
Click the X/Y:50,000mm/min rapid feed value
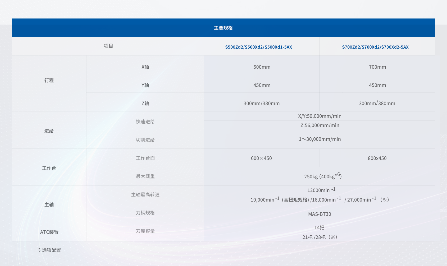pos(320,116)
